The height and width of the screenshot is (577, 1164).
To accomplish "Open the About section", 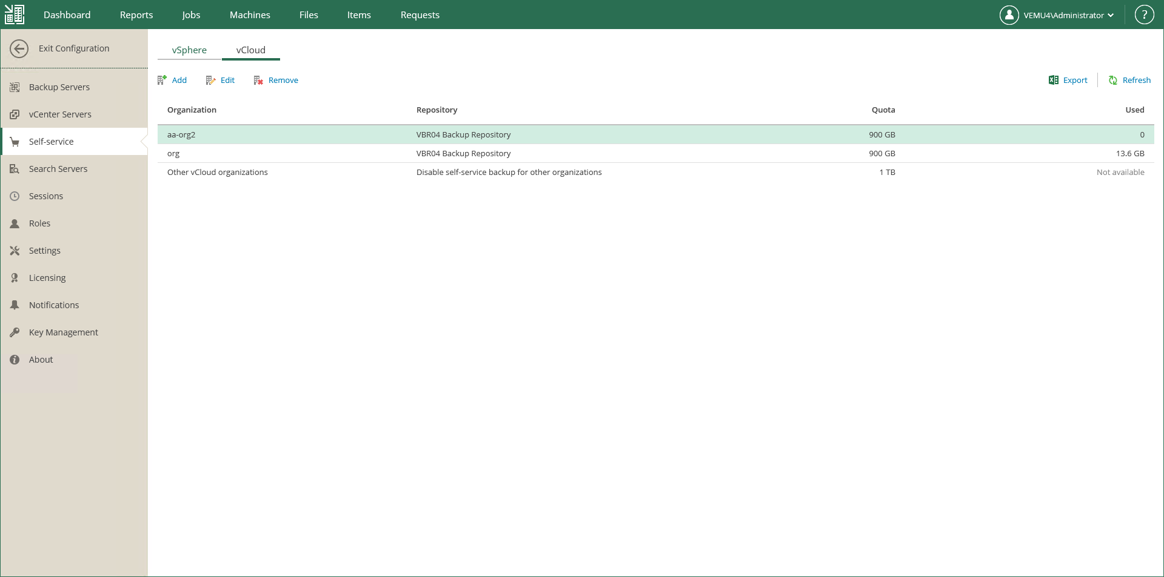I will coord(74,360).
